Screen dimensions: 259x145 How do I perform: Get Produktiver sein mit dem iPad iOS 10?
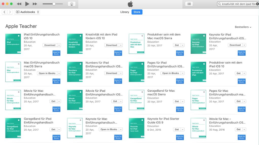point(239,73)
